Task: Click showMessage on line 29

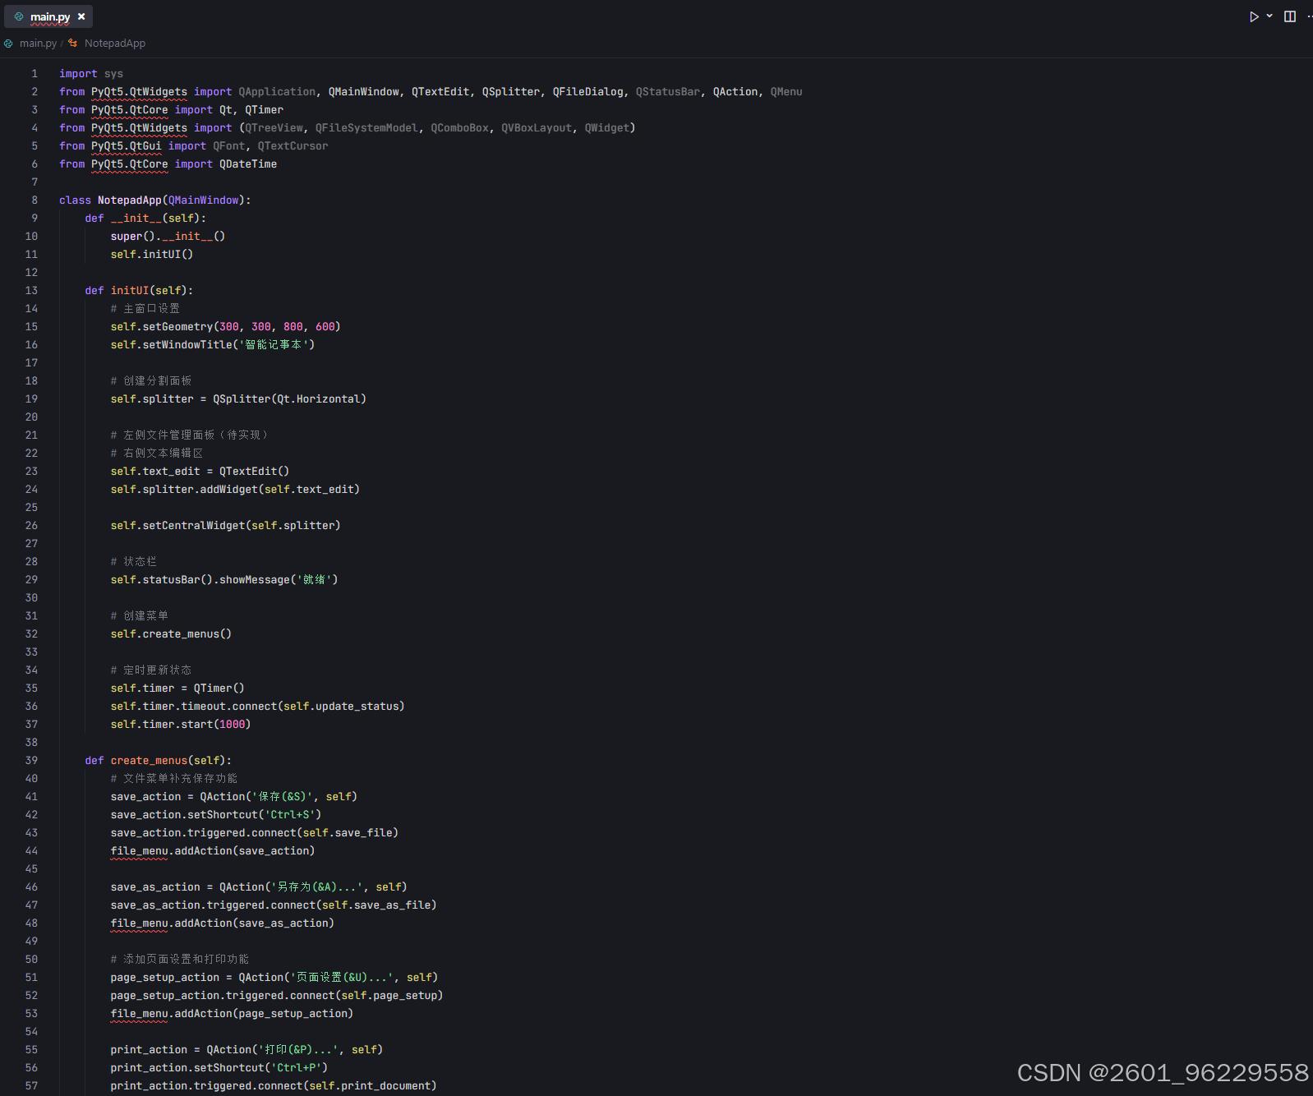Action: (255, 580)
